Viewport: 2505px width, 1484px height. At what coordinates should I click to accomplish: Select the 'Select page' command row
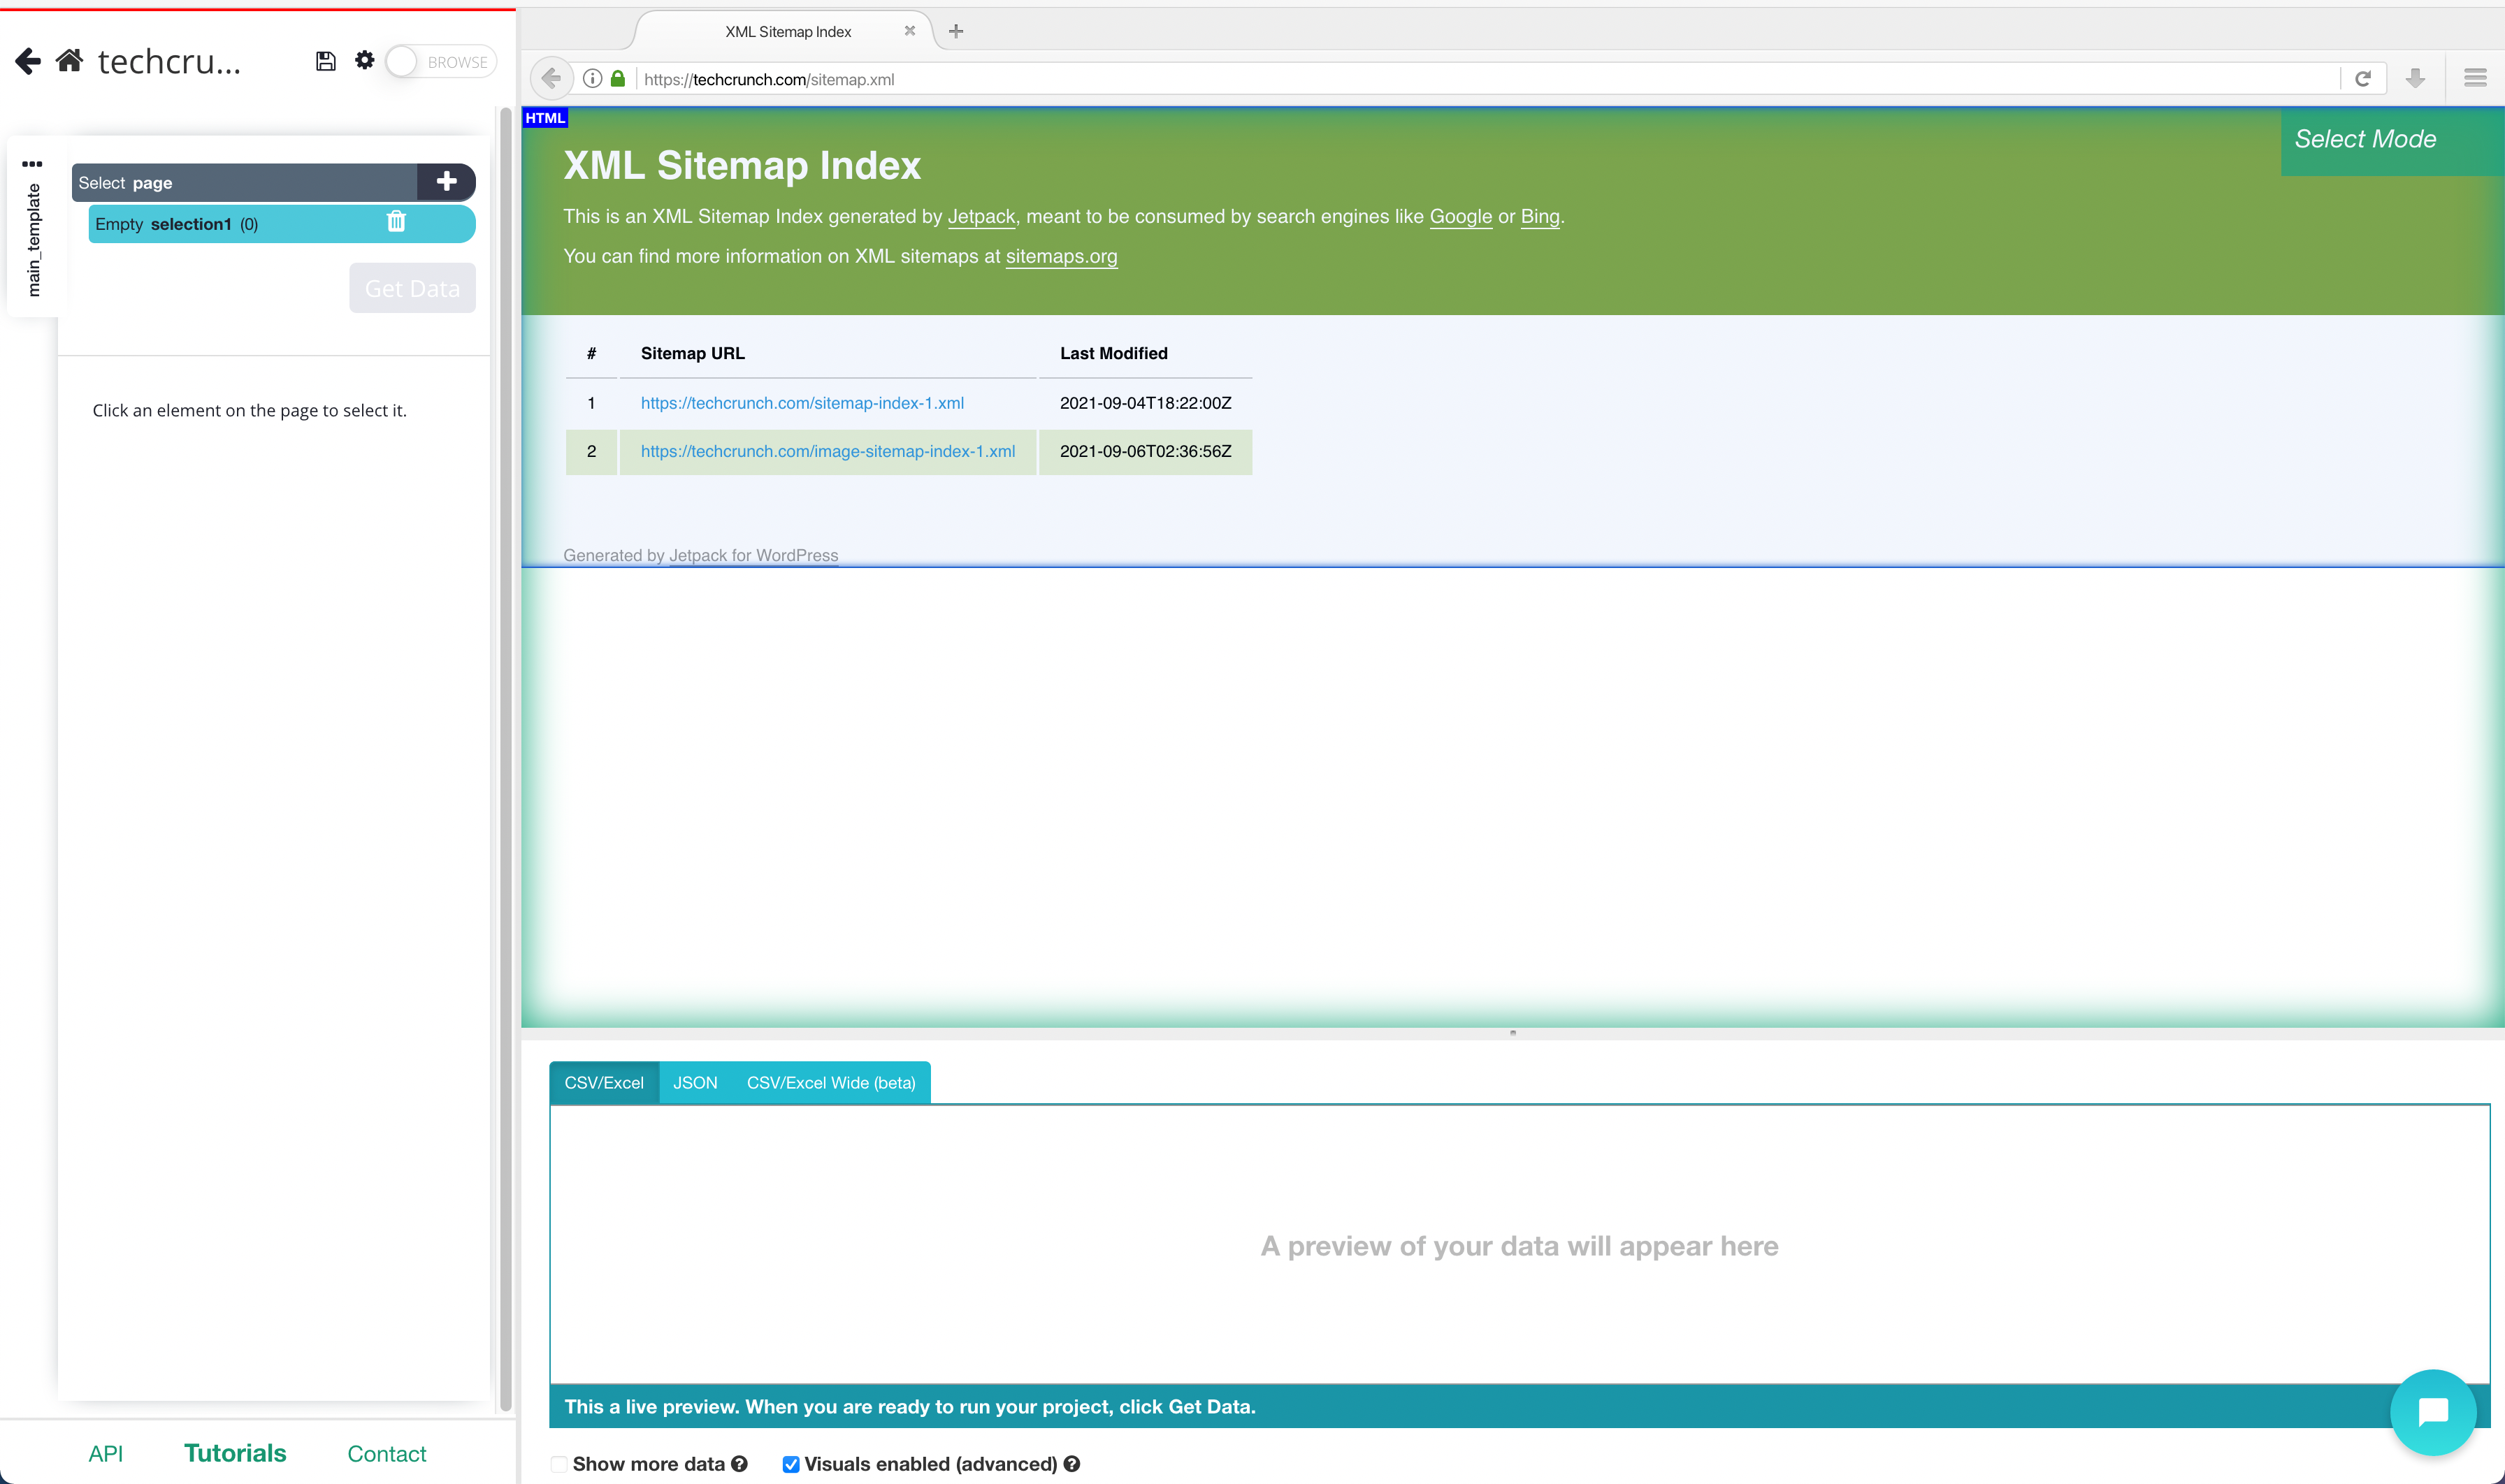tap(244, 182)
